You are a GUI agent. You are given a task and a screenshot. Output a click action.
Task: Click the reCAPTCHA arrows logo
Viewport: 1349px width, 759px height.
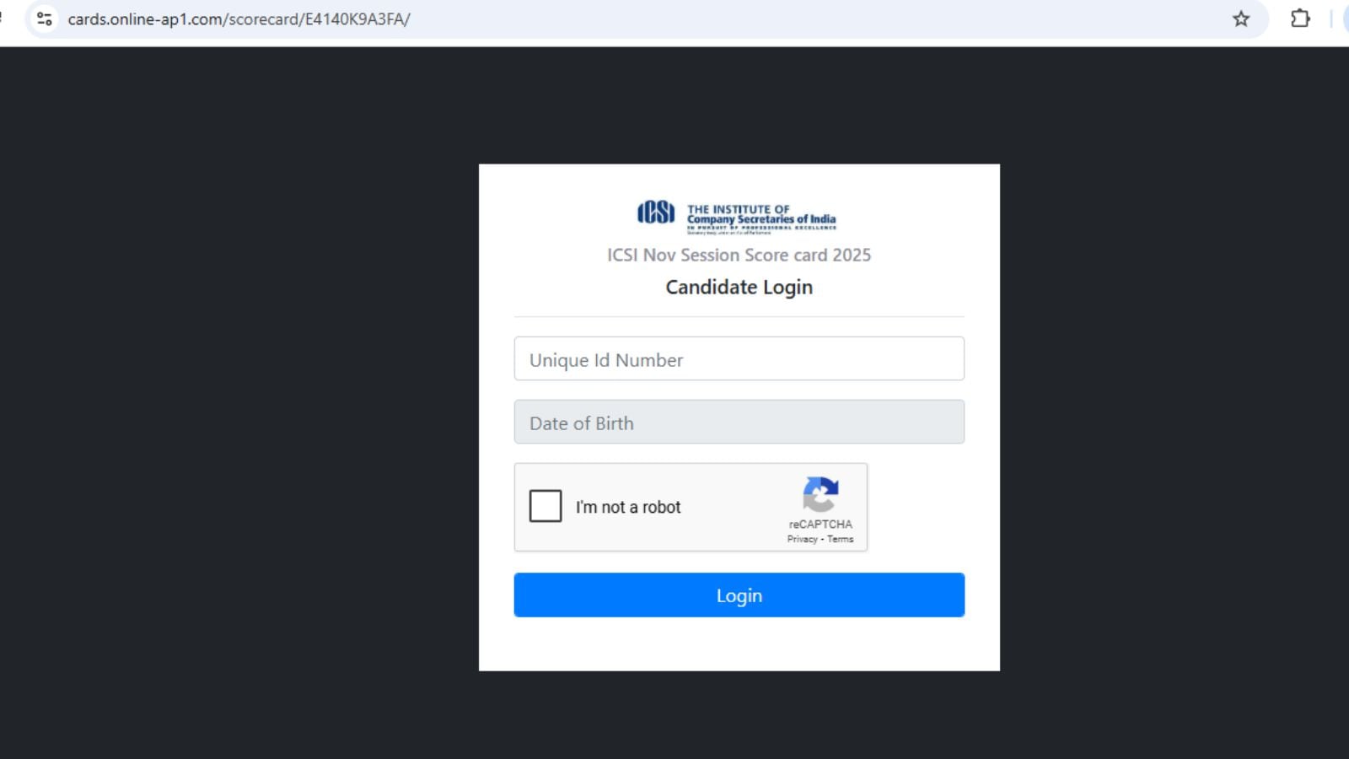(x=820, y=495)
